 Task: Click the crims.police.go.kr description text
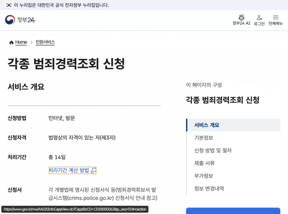pos(103,194)
